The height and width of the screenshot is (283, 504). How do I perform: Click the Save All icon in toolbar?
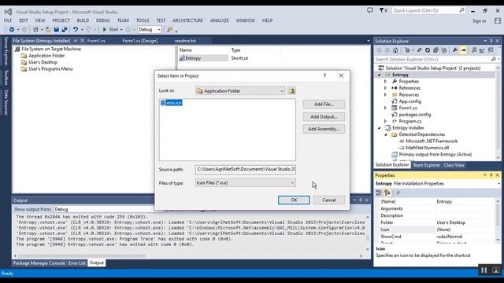point(65,30)
